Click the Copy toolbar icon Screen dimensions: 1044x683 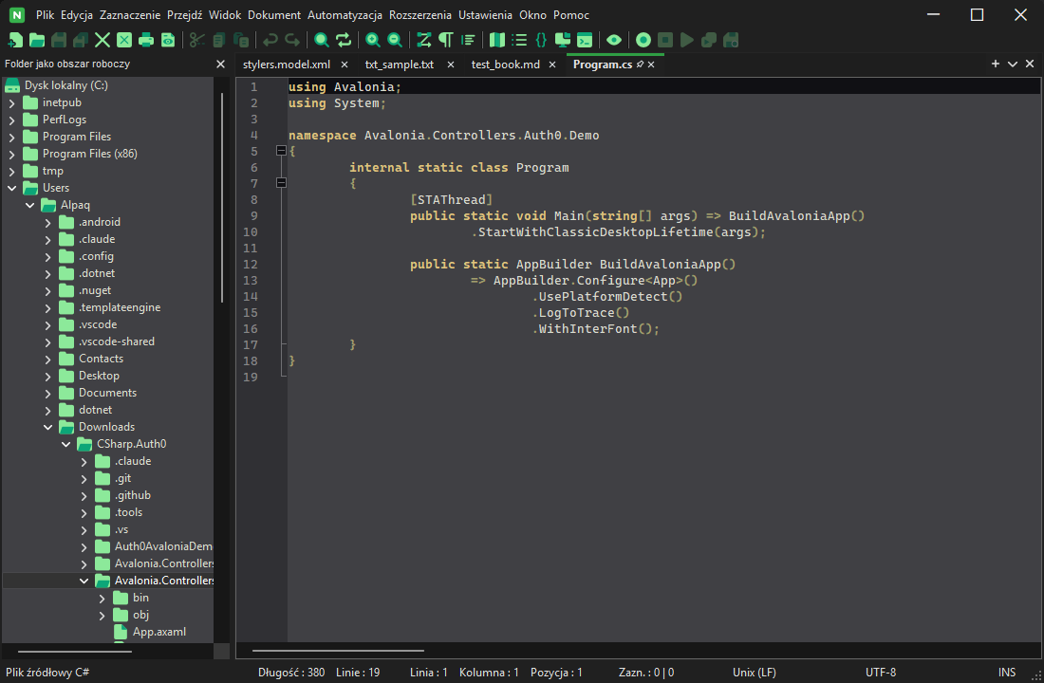(218, 40)
